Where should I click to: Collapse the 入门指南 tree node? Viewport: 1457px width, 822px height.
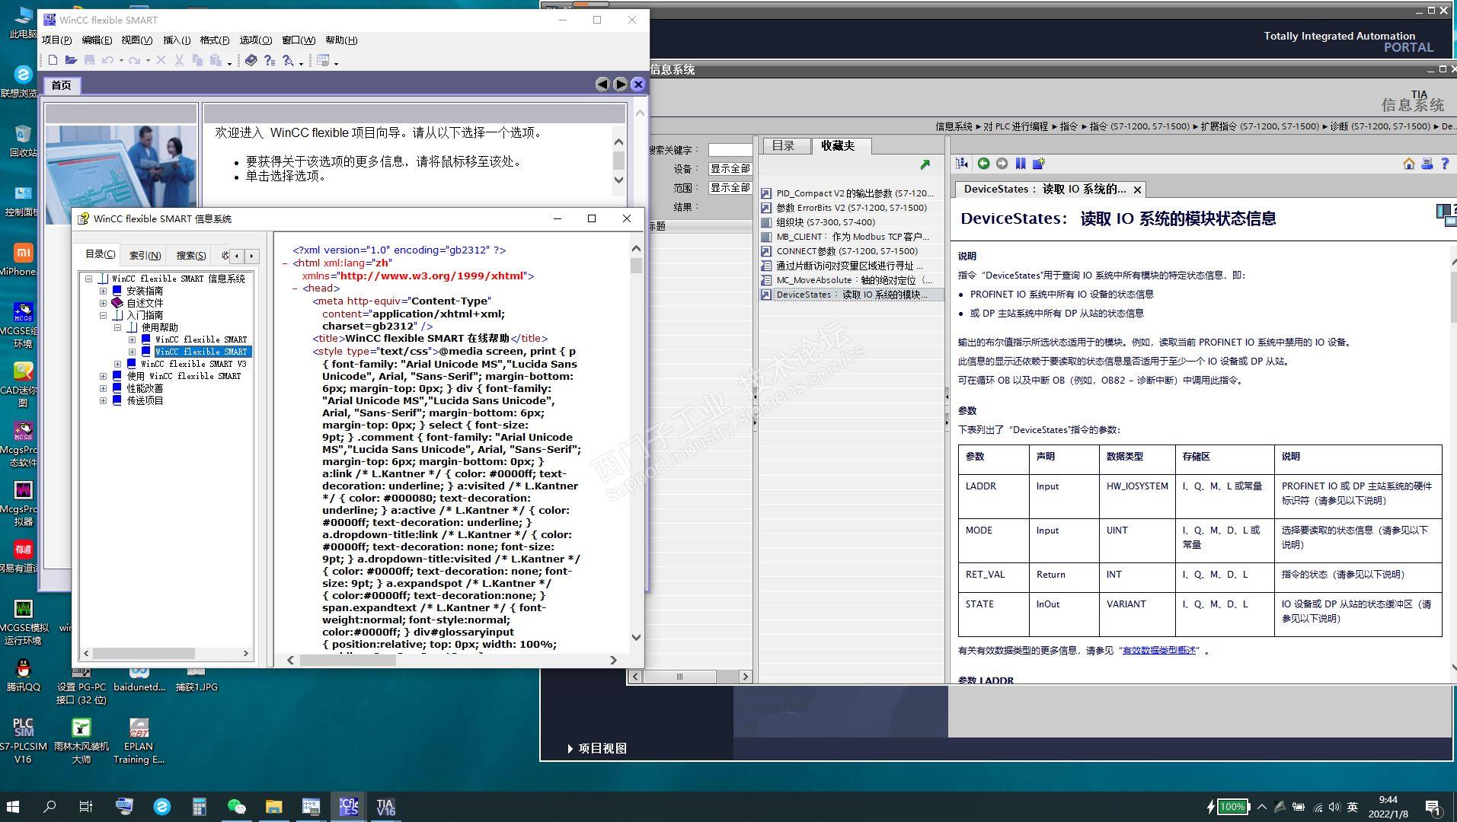pos(104,315)
